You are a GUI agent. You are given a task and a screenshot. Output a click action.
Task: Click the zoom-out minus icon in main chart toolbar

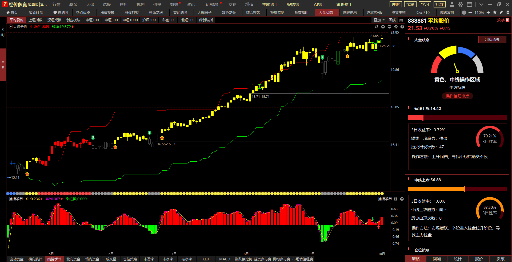click(x=389, y=27)
